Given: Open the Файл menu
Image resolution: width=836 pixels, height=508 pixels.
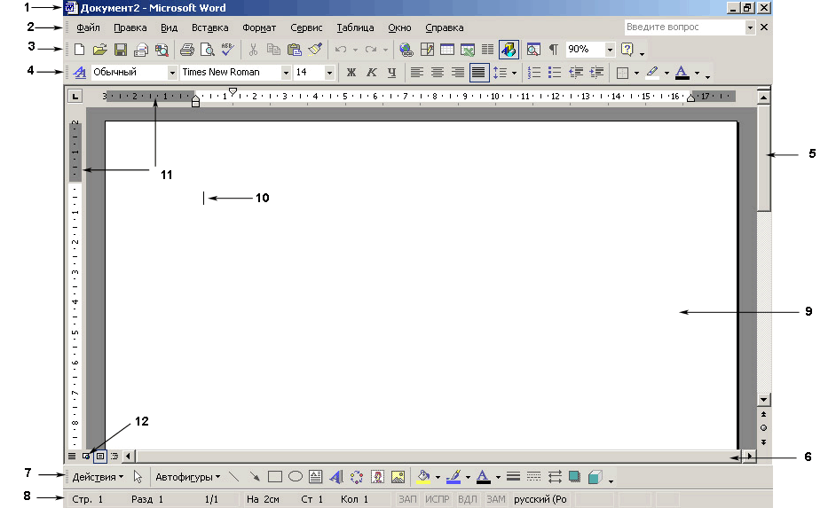Looking at the screenshot, I should (x=88, y=27).
